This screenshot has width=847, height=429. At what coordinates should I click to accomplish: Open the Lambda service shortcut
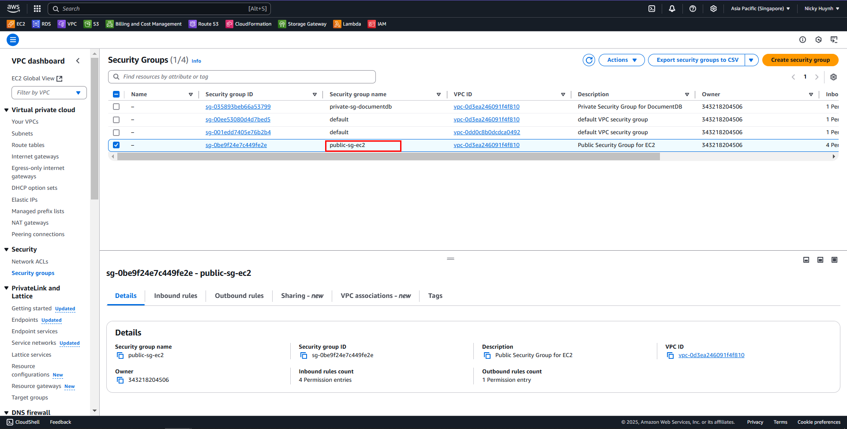tap(347, 24)
